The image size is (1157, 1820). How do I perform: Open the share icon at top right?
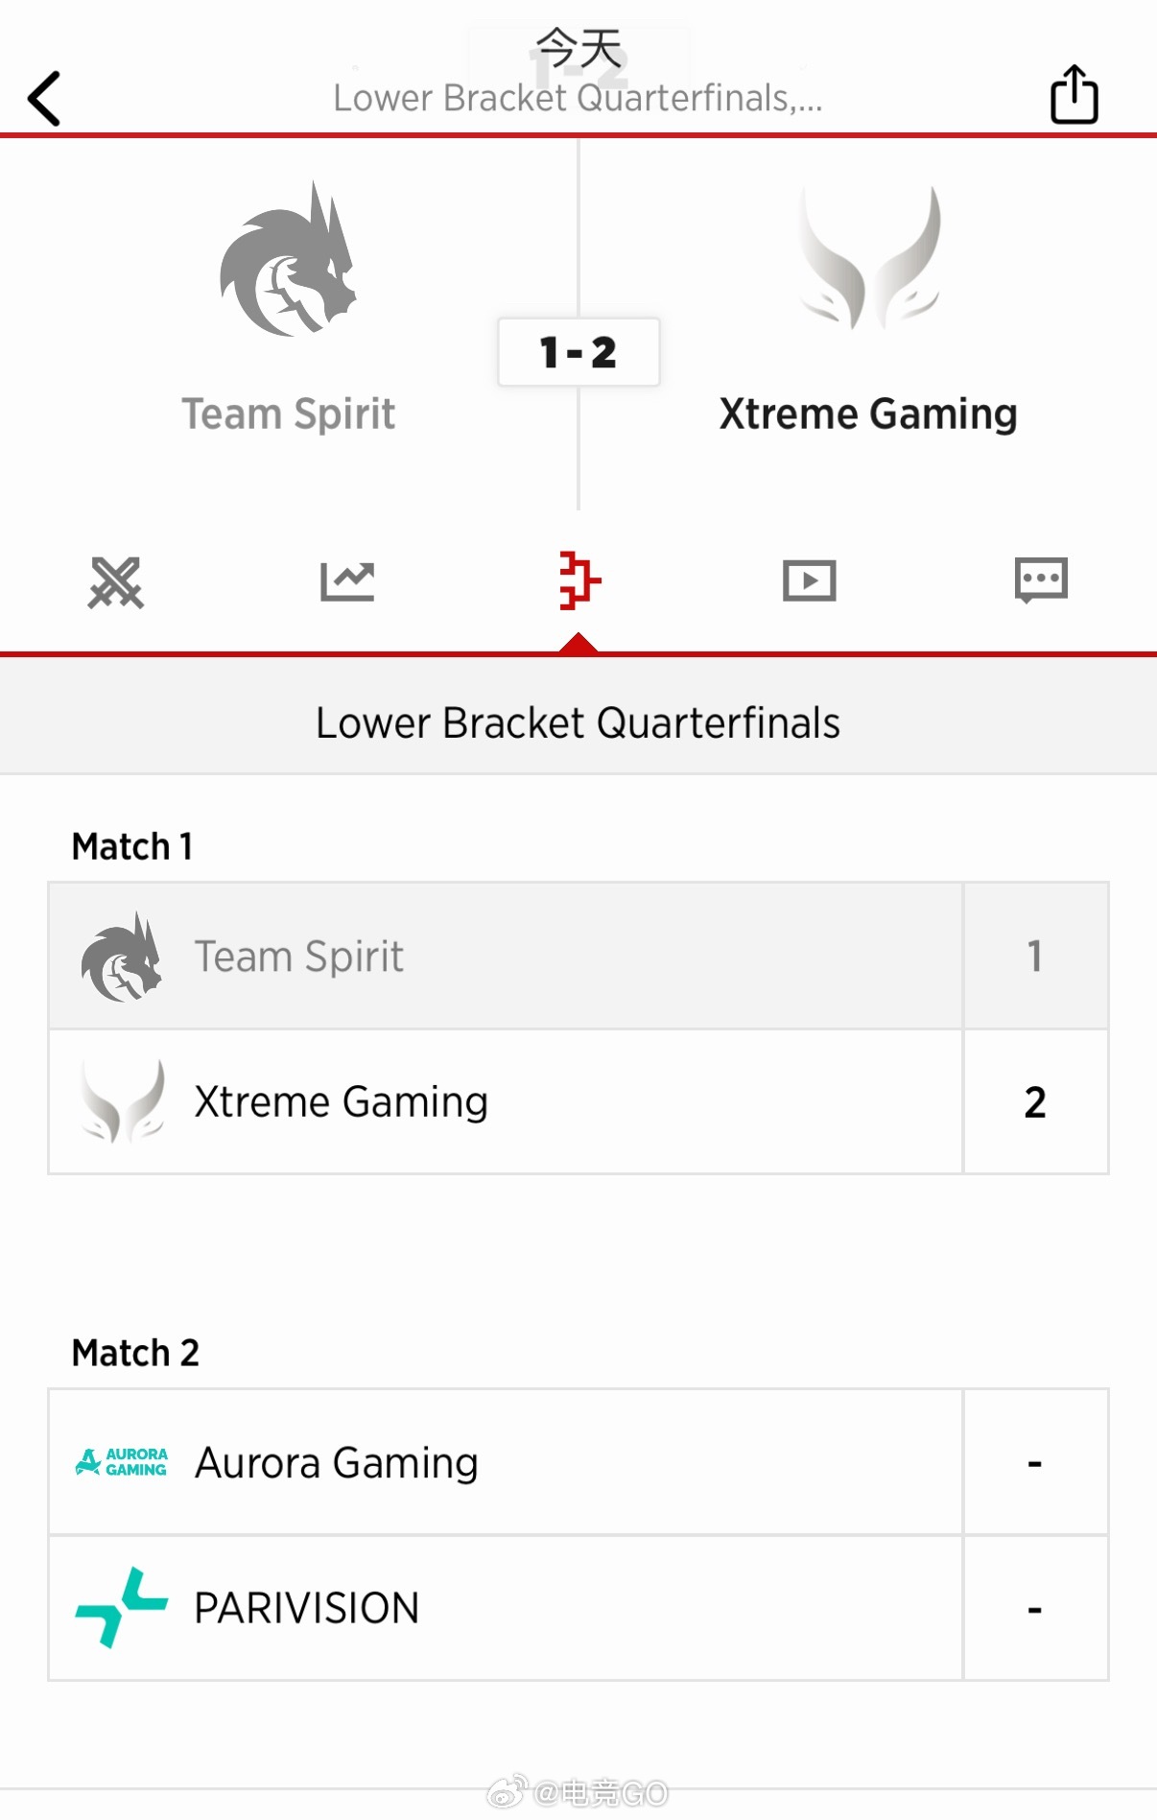pyautogui.click(x=1074, y=95)
